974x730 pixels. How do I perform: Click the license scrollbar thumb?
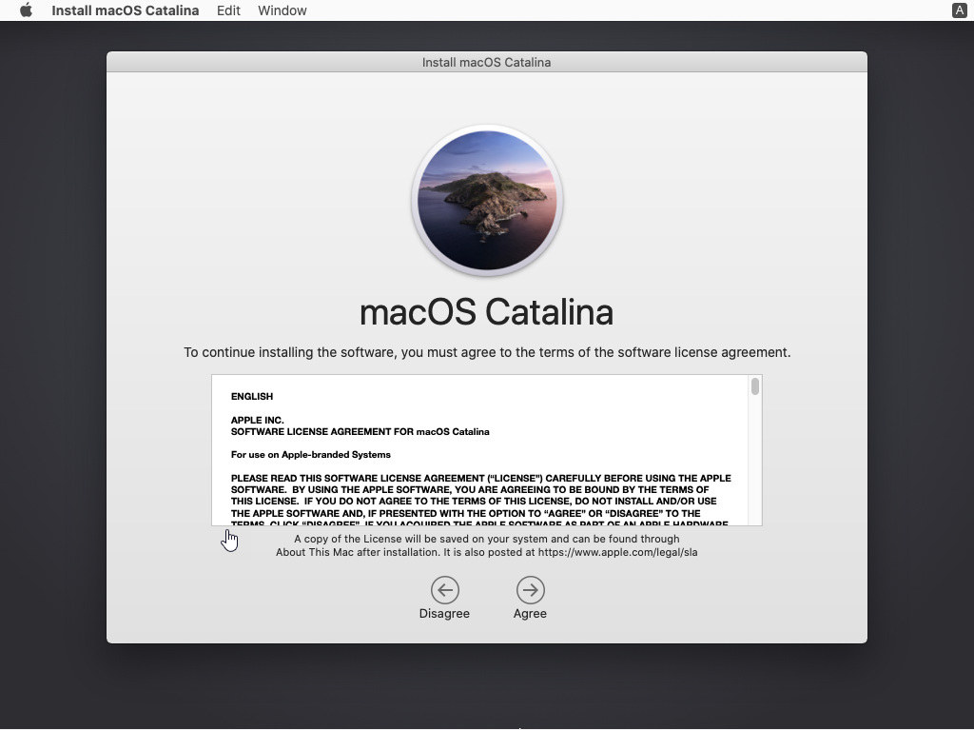tap(755, 385)
